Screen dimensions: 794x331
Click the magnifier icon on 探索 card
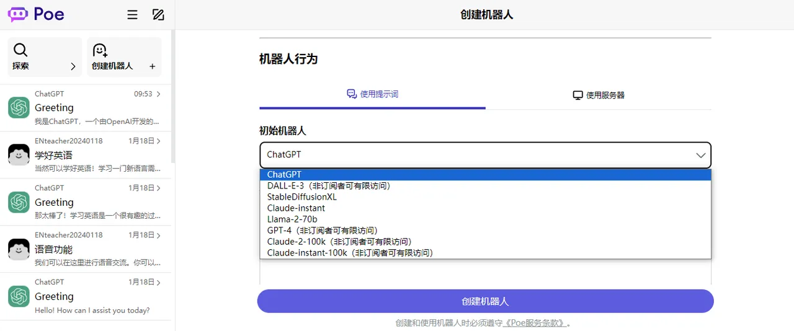(20, 50)
